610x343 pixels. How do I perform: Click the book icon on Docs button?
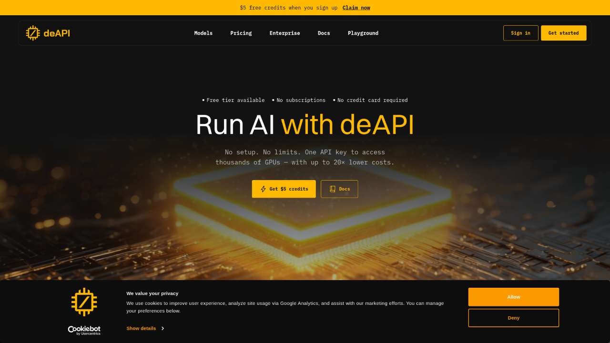click(333, 189)
